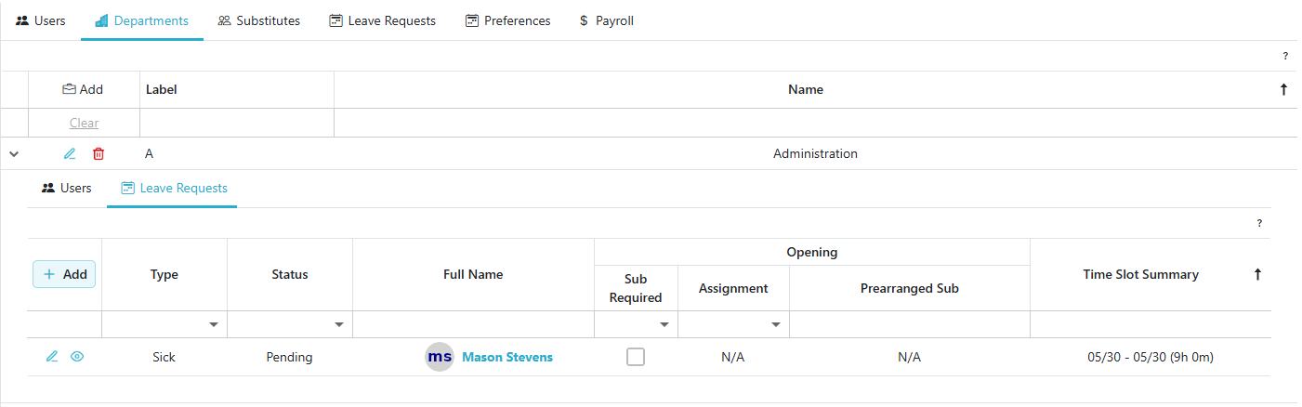Open the Substitutes tab
This screenshot has width=1302, height=407.
258,20
